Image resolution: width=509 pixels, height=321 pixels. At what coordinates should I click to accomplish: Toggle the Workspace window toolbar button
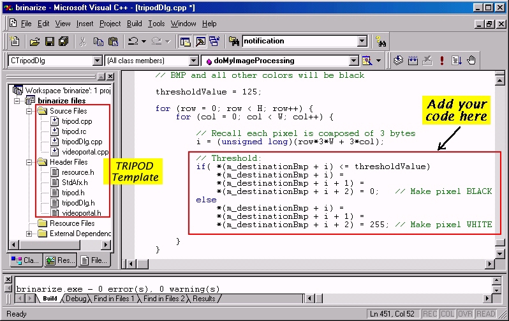[184, 41]
